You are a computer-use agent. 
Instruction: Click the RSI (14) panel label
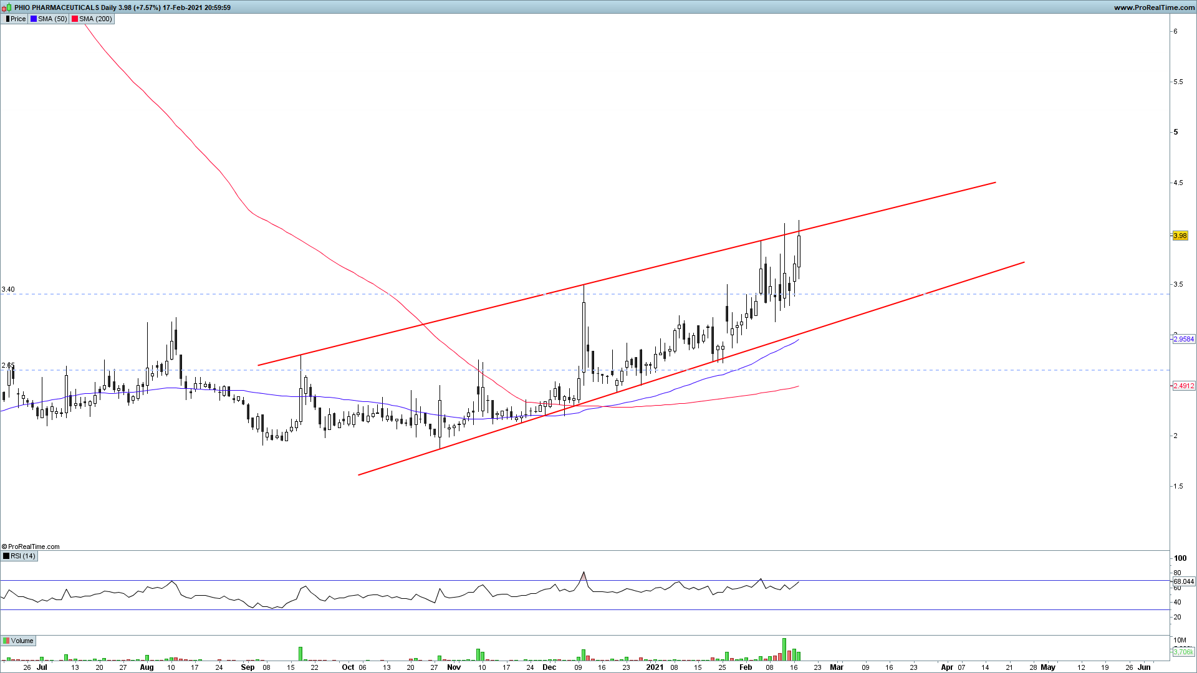tap(23, 556)
